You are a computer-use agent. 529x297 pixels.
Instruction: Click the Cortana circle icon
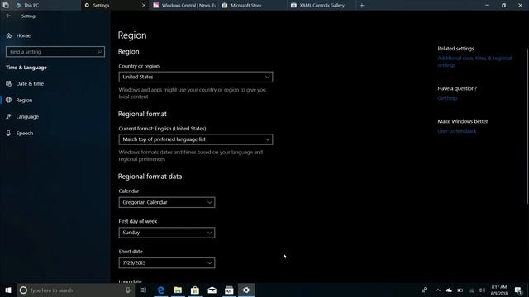click(23, 290)
